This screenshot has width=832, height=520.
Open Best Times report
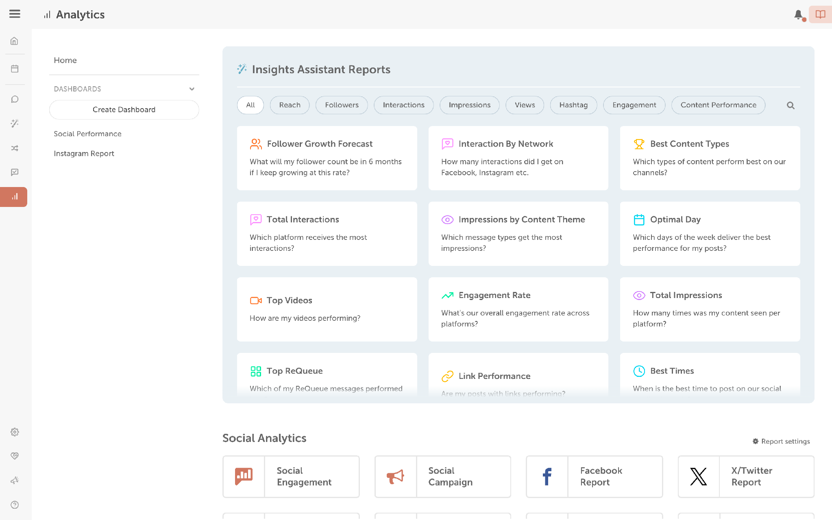[x=710, y=375]
